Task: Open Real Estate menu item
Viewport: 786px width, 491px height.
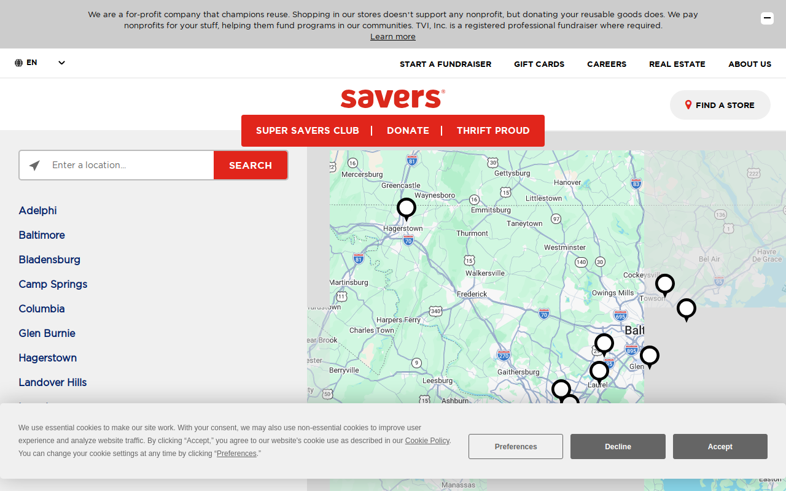Action: click(677, 64)
